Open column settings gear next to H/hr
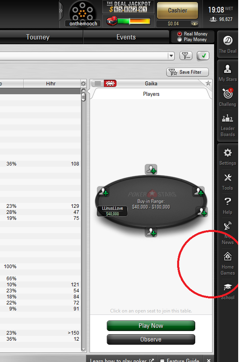Viewport: 241px width, 362px height. click(x=83, y=84)
